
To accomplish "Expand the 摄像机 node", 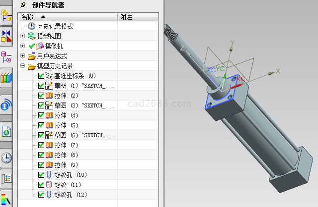I will [x=22, y=46].
